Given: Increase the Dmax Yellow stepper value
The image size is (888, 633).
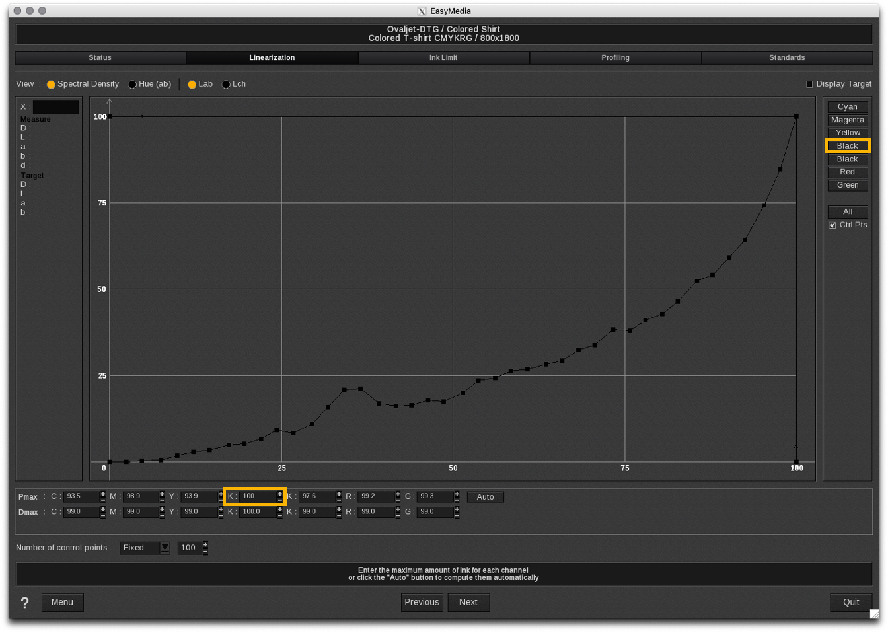Looking at the screenshot, I should point(221,509).
